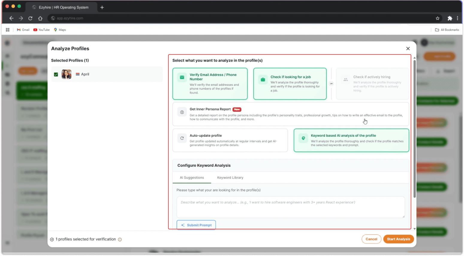464x256 pixels.
Task: Focus the analysis prompt description field
Action: click(x=291, y=207)
